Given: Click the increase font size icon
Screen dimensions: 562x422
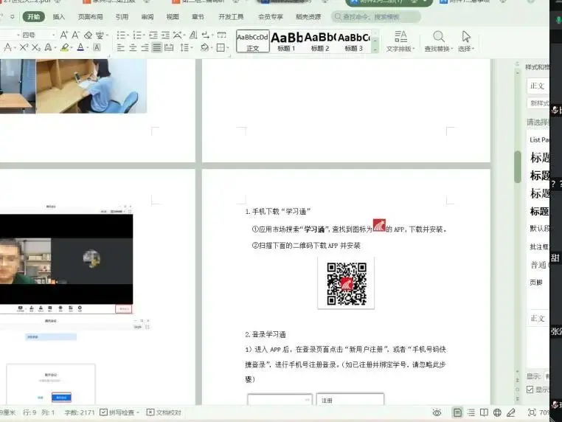Looking at the screenshot, I should tap(64, 35).
